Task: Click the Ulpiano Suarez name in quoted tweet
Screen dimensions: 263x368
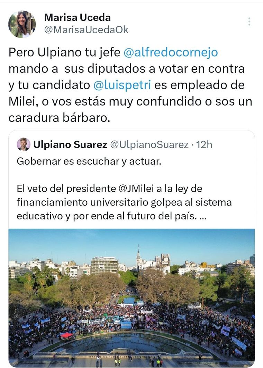Action: (70, 145)
